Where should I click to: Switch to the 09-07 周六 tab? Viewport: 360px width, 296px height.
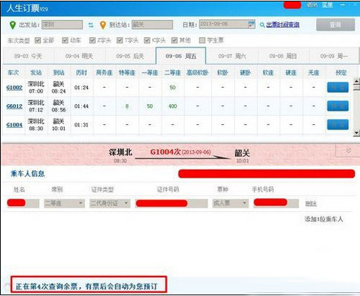(232, 56)
